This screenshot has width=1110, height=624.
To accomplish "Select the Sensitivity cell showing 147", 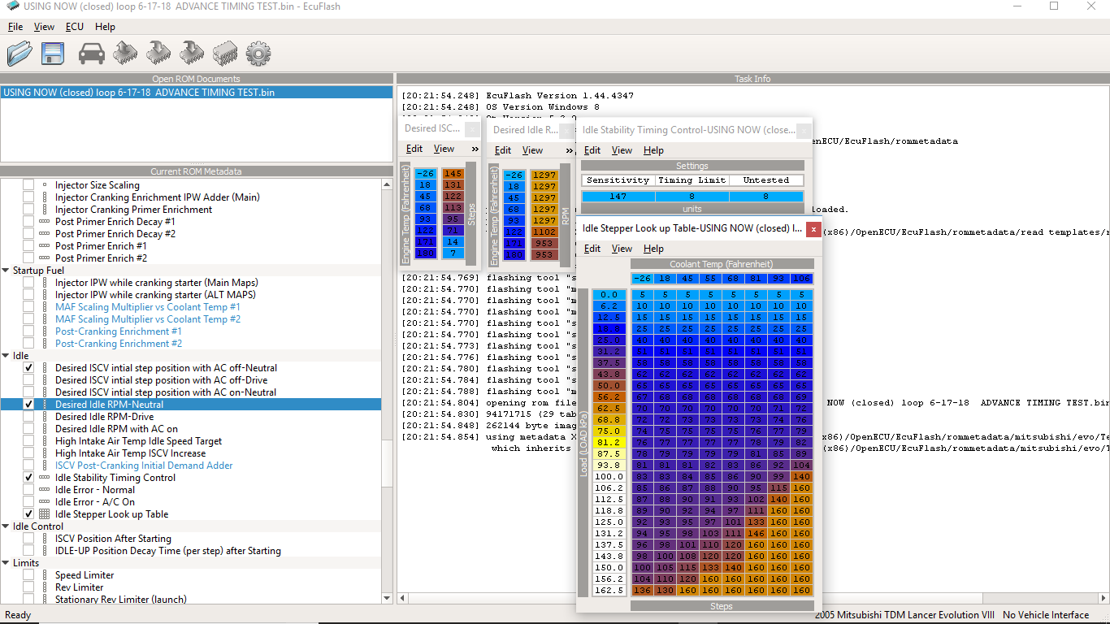I will [618, 197].
